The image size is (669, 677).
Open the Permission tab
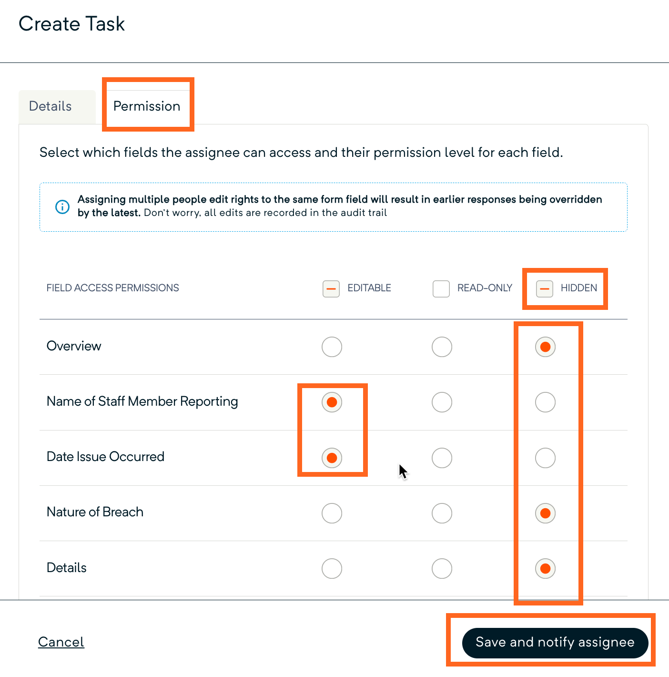pos(147,106)
